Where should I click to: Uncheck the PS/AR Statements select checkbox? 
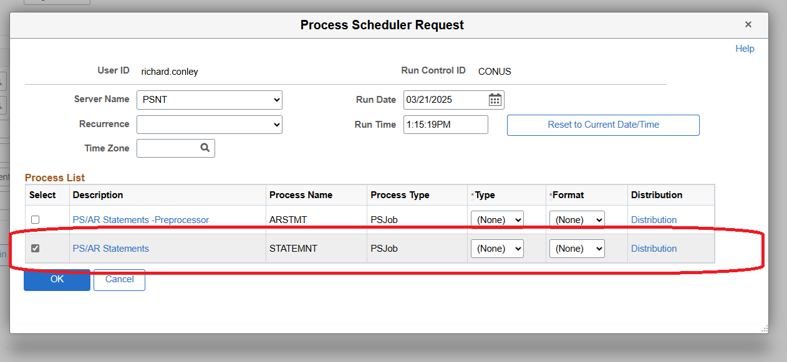click(36, 249)
